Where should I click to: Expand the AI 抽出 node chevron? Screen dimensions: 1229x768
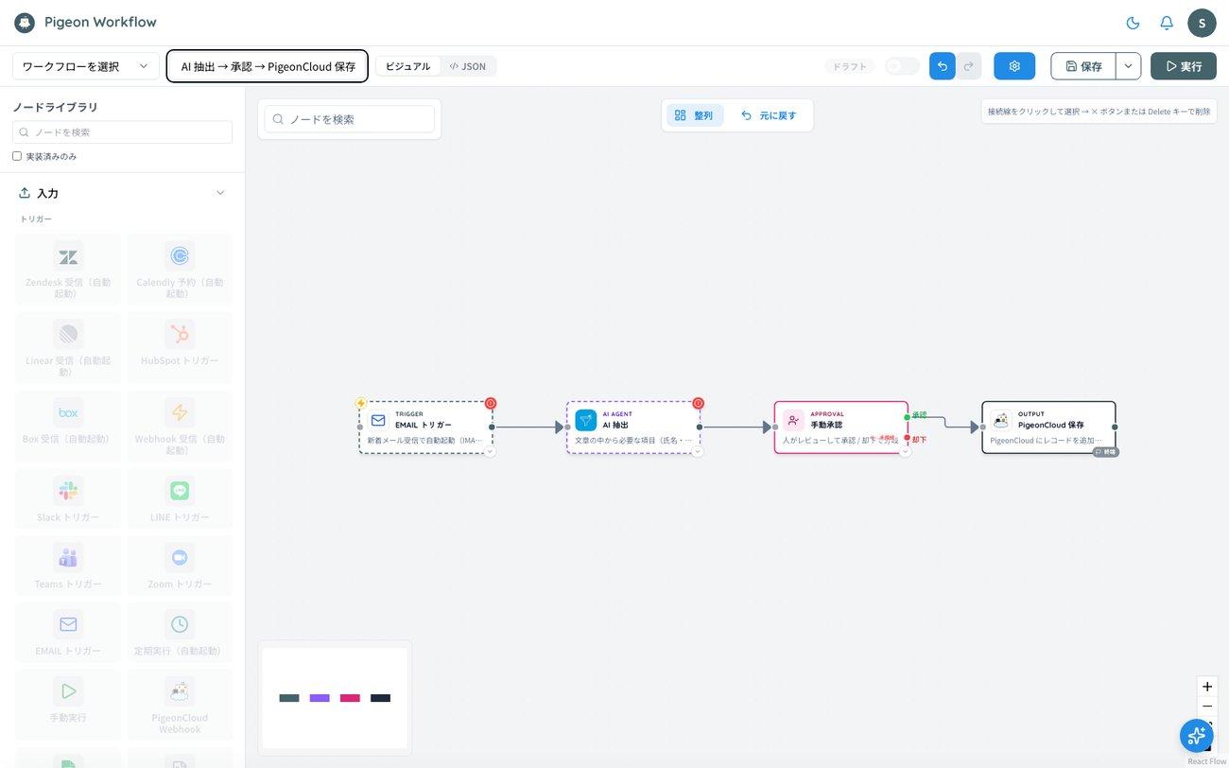(698, 452)
